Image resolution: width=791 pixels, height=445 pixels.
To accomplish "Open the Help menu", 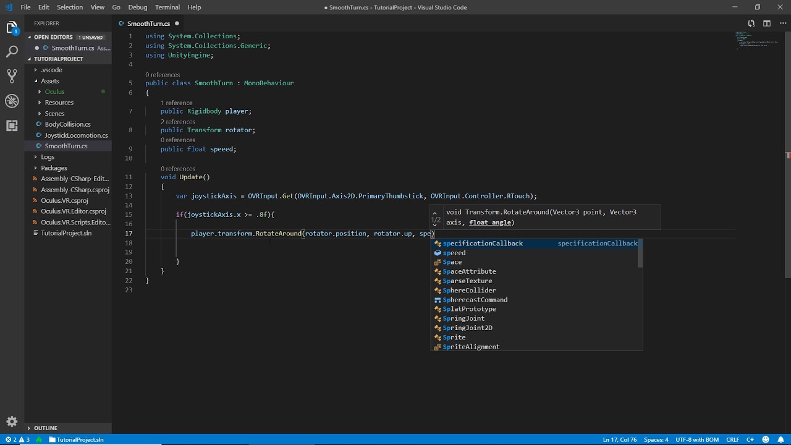I will (194, 7).
